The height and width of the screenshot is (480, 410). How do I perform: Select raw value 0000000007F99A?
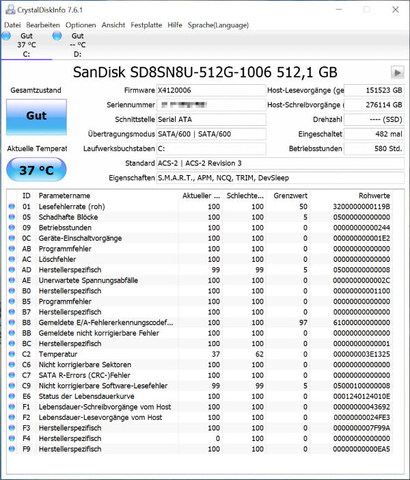[361, 428]
